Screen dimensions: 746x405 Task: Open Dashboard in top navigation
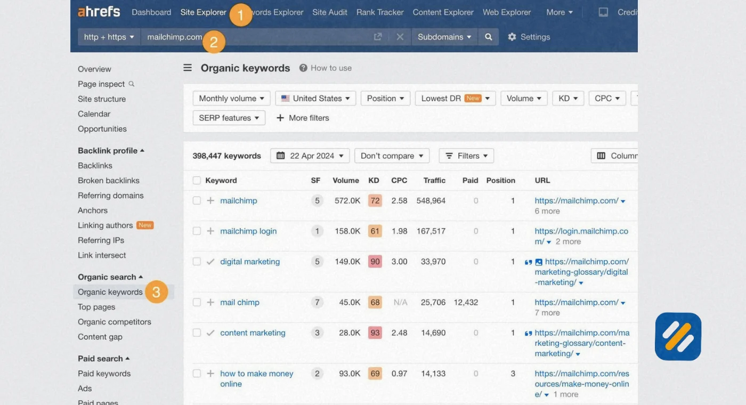pyautogui.click(x=151, y=12)
